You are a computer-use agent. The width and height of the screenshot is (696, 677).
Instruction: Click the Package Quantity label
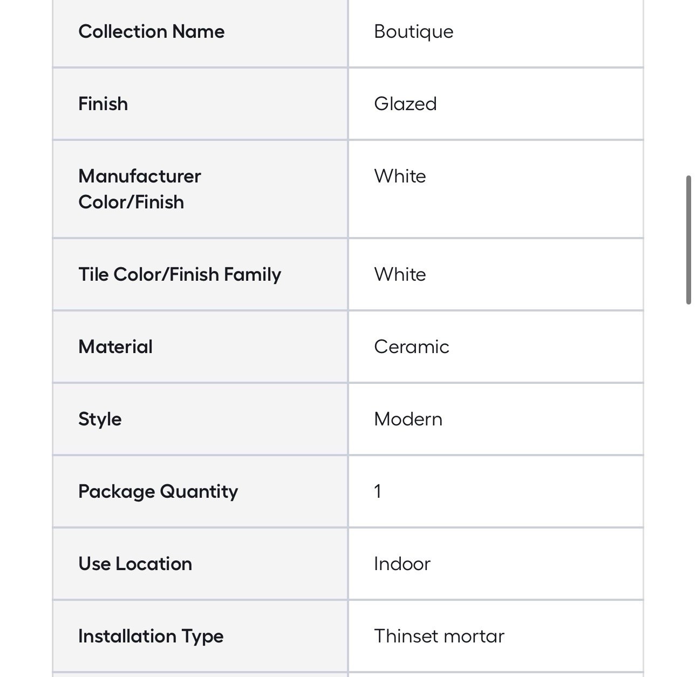(158, 491)
